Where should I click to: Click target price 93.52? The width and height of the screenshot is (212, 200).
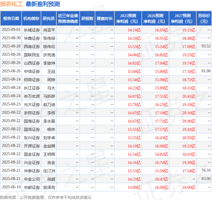coord(206,46)
